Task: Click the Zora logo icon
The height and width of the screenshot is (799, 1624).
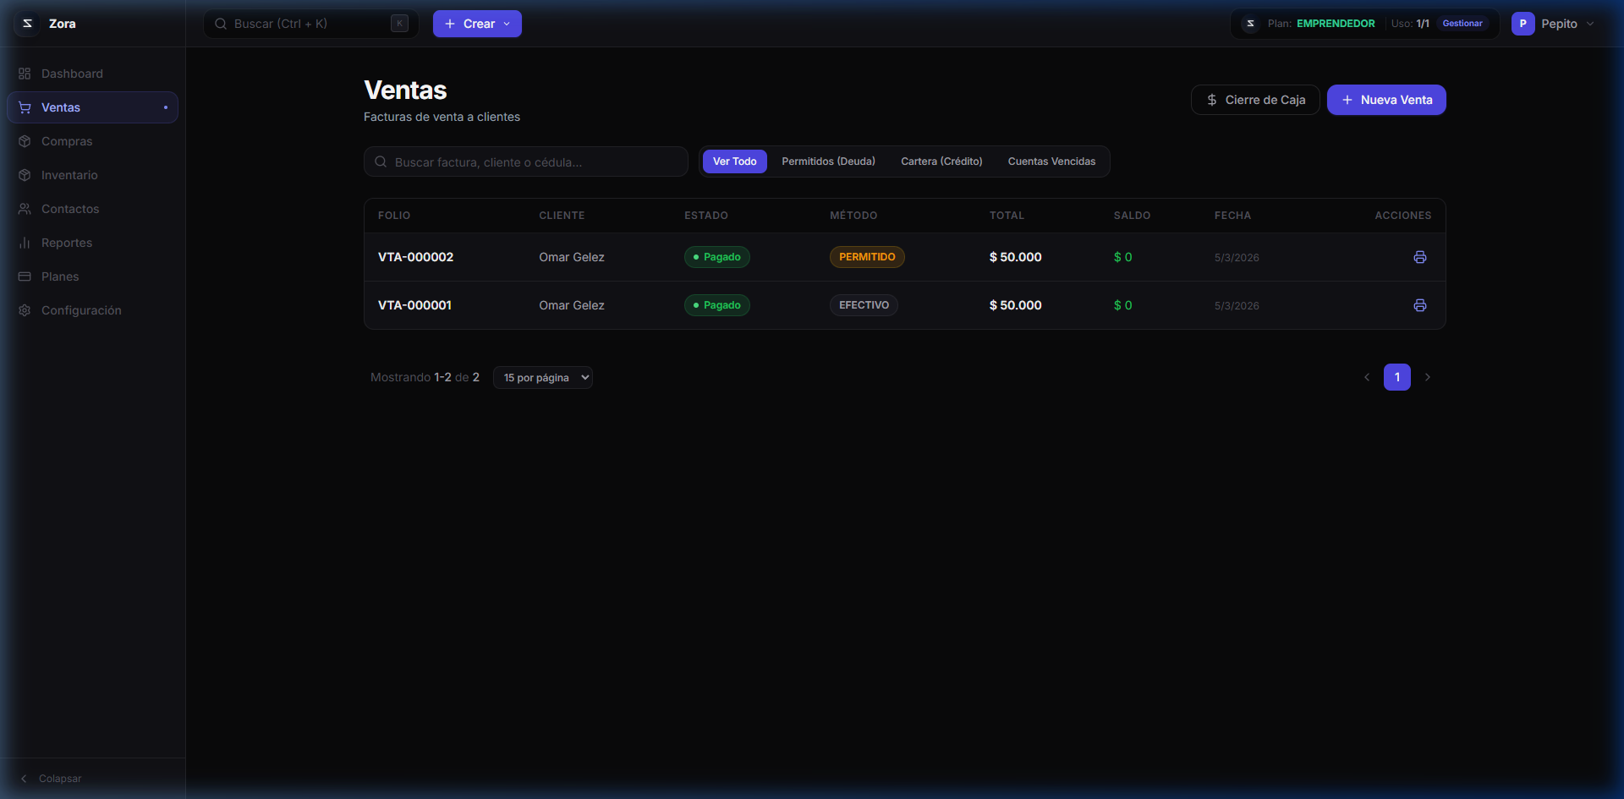Action: tap(28, 24)
